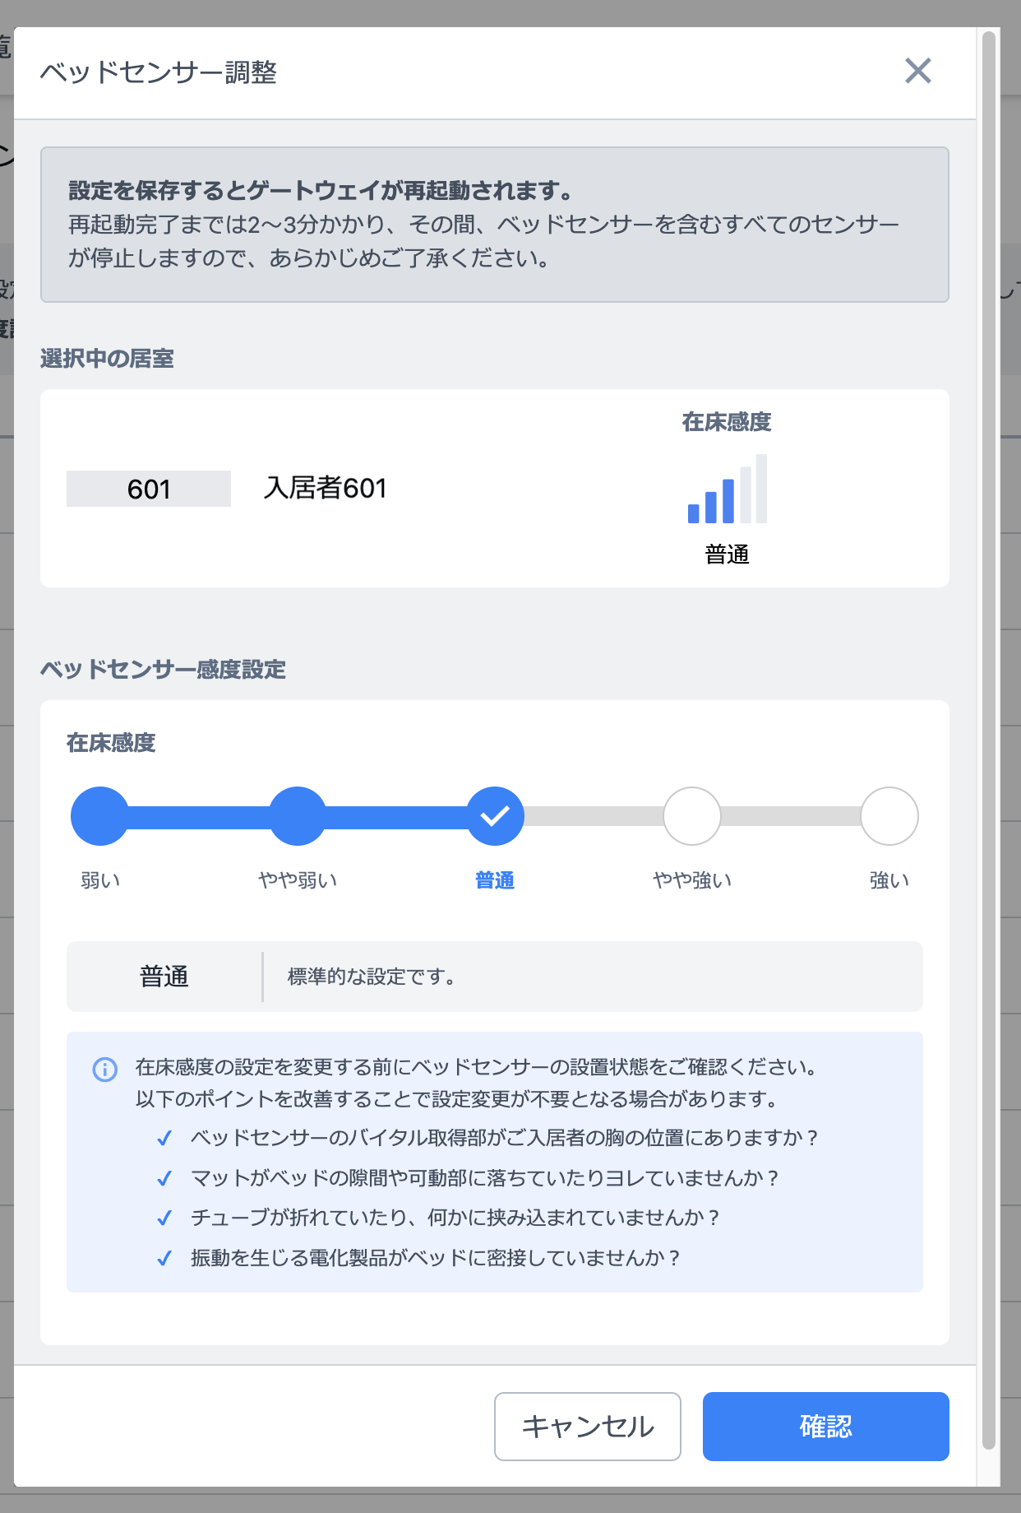Click first checkmark icon about バイタル取得部
Viewport: 1021px width, 1513px height.
coord(164,1139)
